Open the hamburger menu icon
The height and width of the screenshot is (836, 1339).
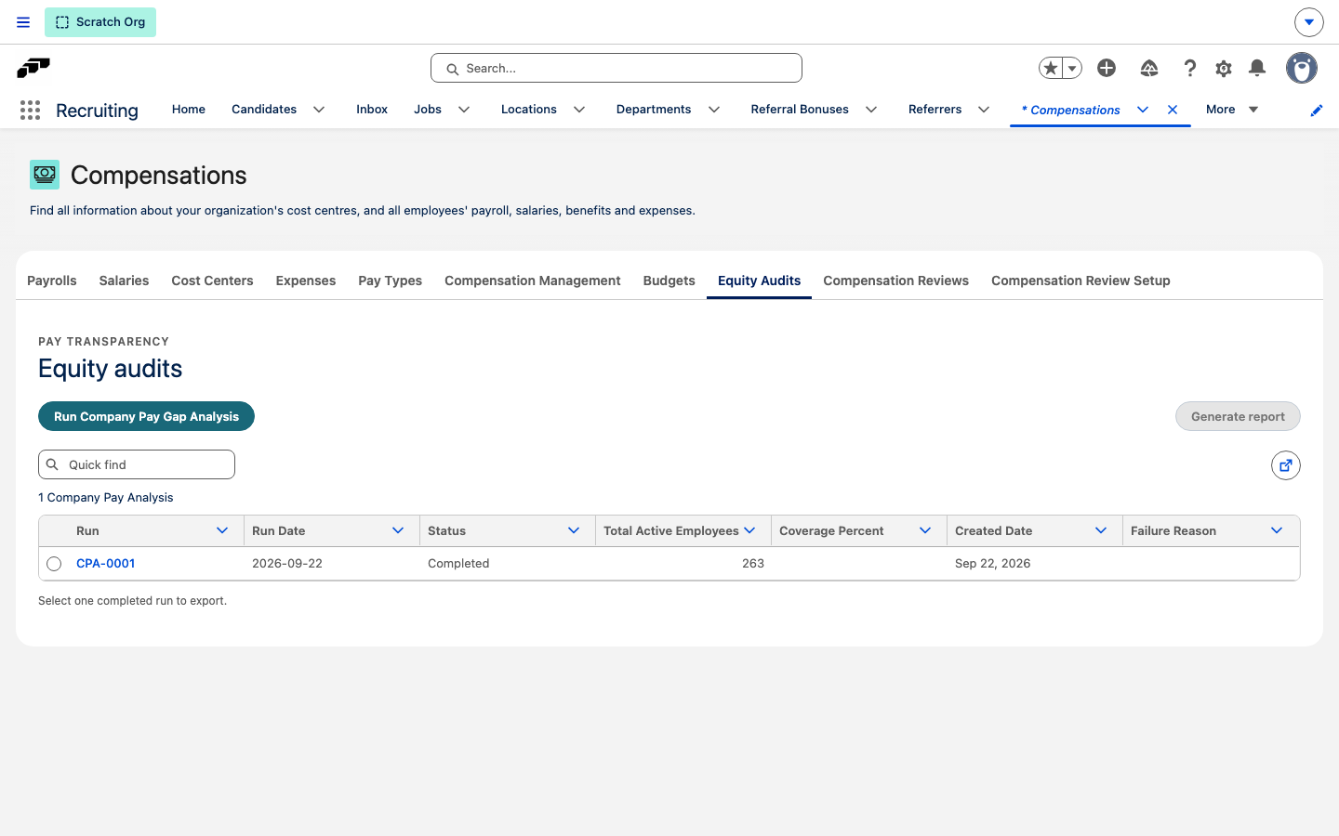[x=23, y=22]
